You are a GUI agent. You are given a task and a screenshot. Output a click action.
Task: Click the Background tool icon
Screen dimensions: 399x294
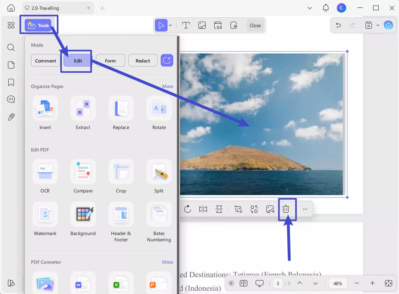tap(83, 215)
